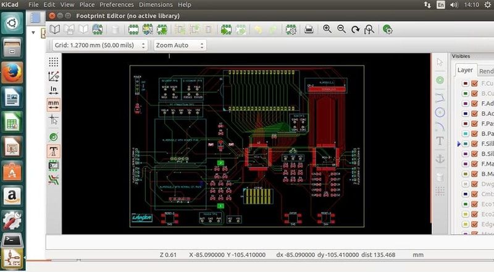Open the Ubuntu dash home
This screenshot has height=272, width=494.
[x=12, y=23]
